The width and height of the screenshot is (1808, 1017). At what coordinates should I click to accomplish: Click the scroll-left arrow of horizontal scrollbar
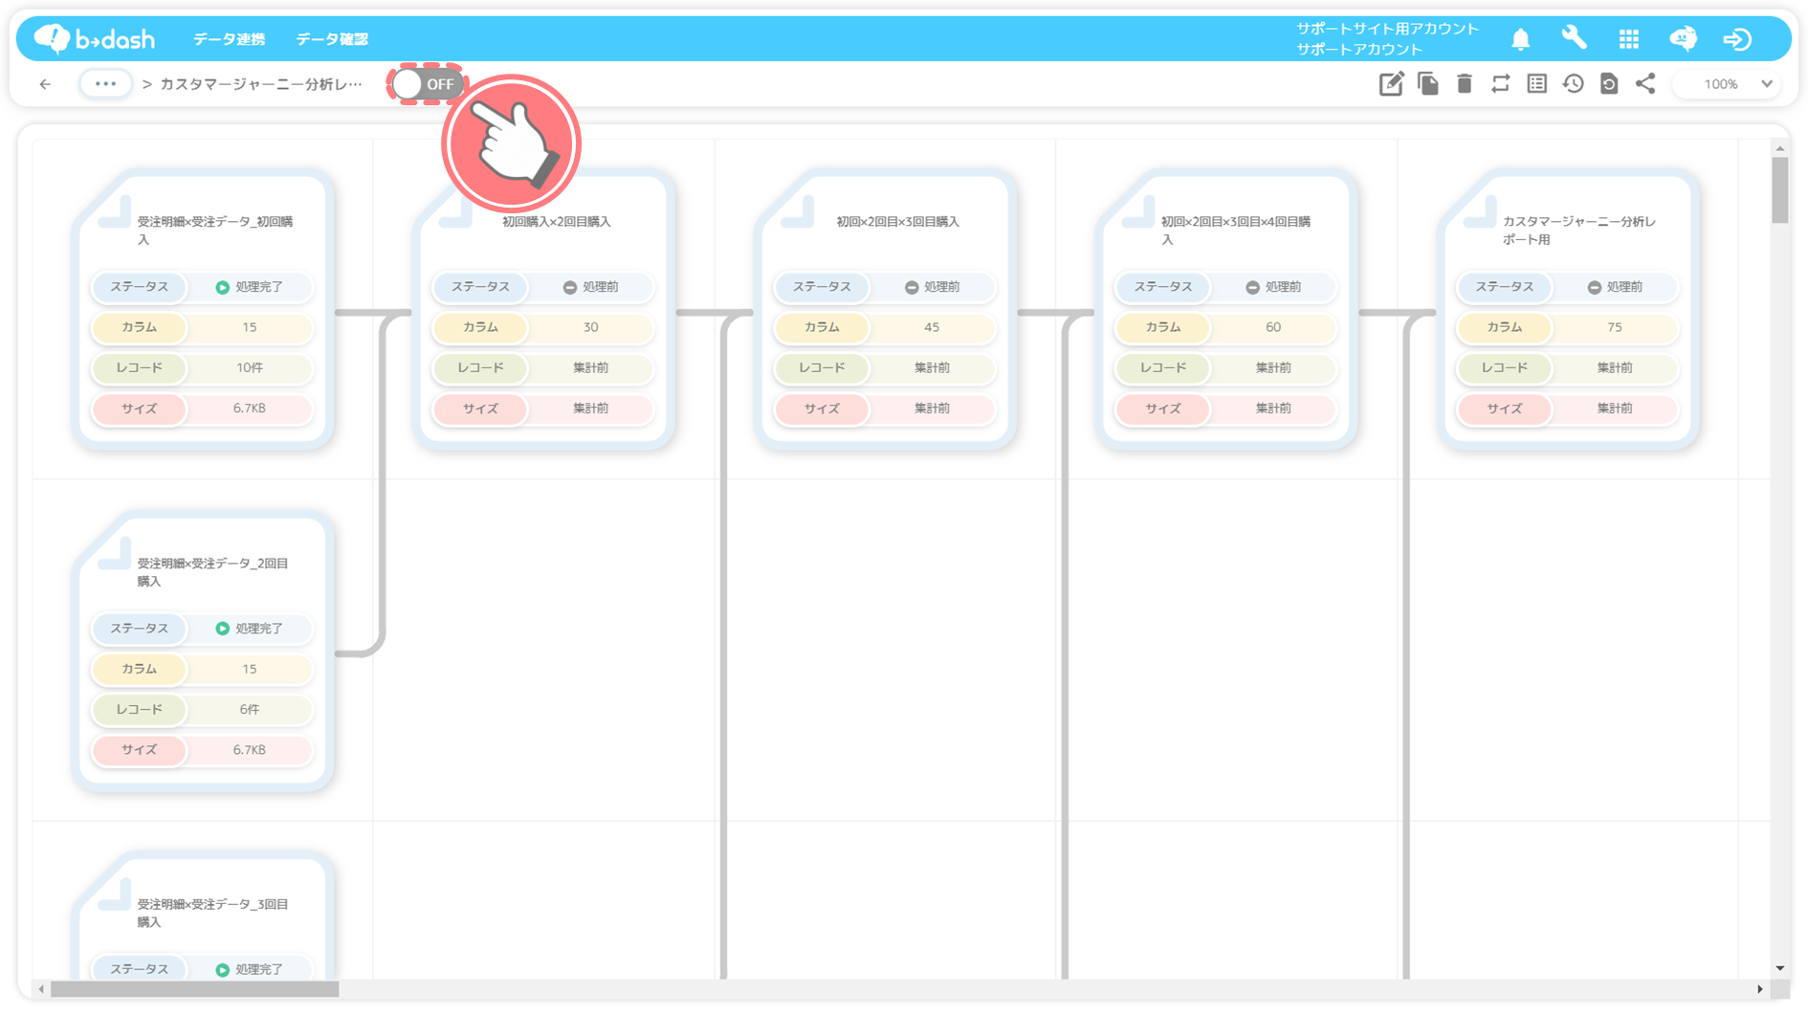(41, 989)
